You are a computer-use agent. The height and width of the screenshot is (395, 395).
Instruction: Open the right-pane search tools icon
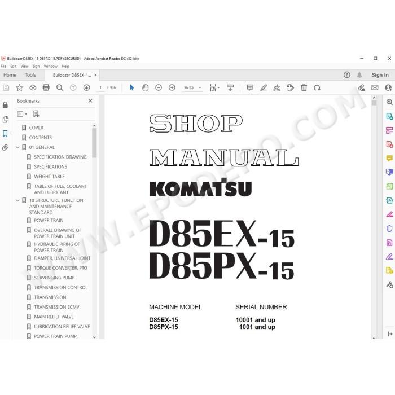click(389, 102)
